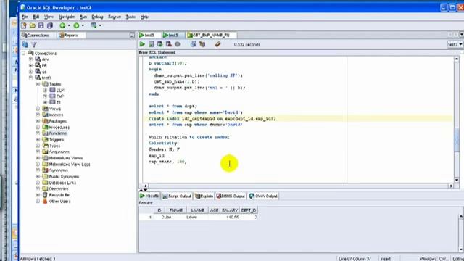The width and height of the screenshot is (464, 261).
Task: Open the Debug menu
Action: [97, 17]
